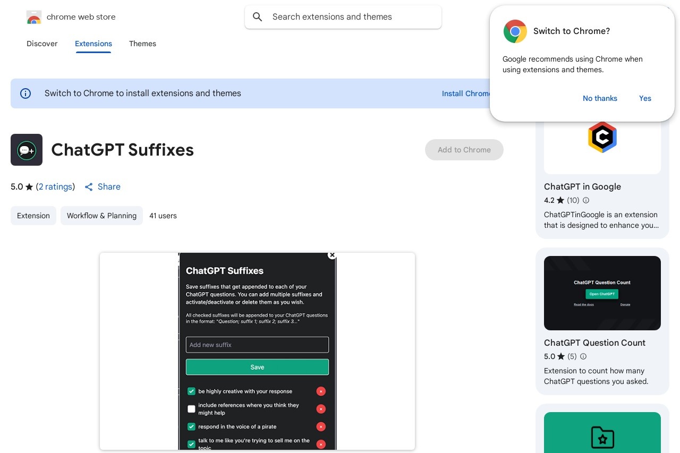Click the Chrome Web Store logo
Screen dimensions: 680x453
tap(34, 17)
